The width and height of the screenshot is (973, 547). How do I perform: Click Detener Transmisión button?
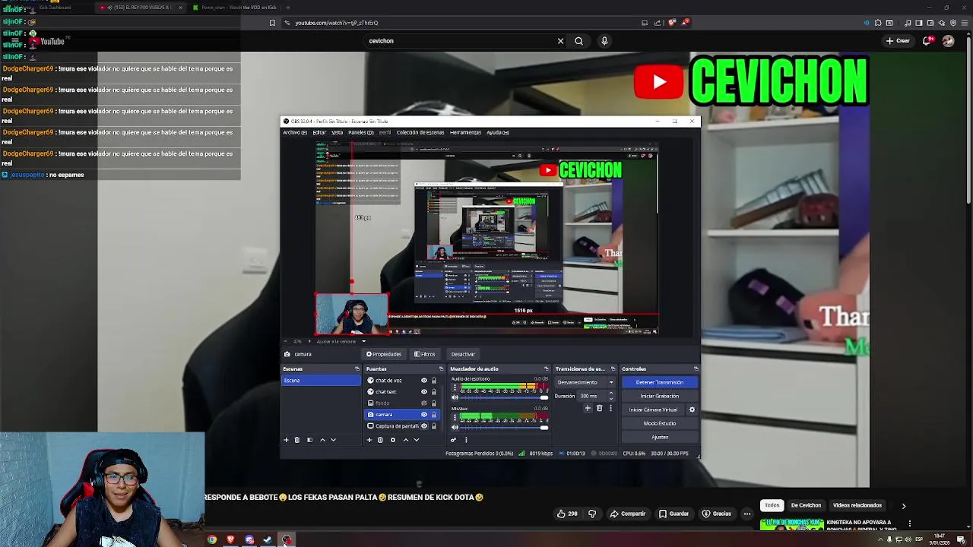click(x=660, y=382)
